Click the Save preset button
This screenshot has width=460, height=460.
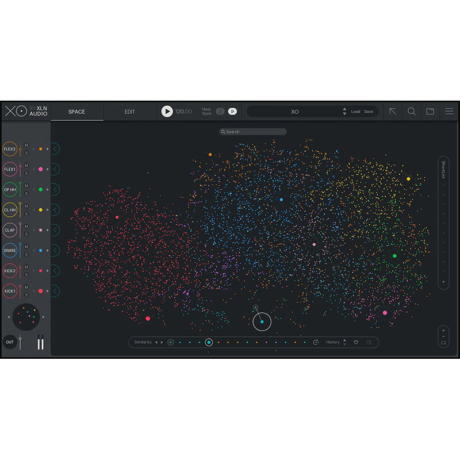[369, 112]
